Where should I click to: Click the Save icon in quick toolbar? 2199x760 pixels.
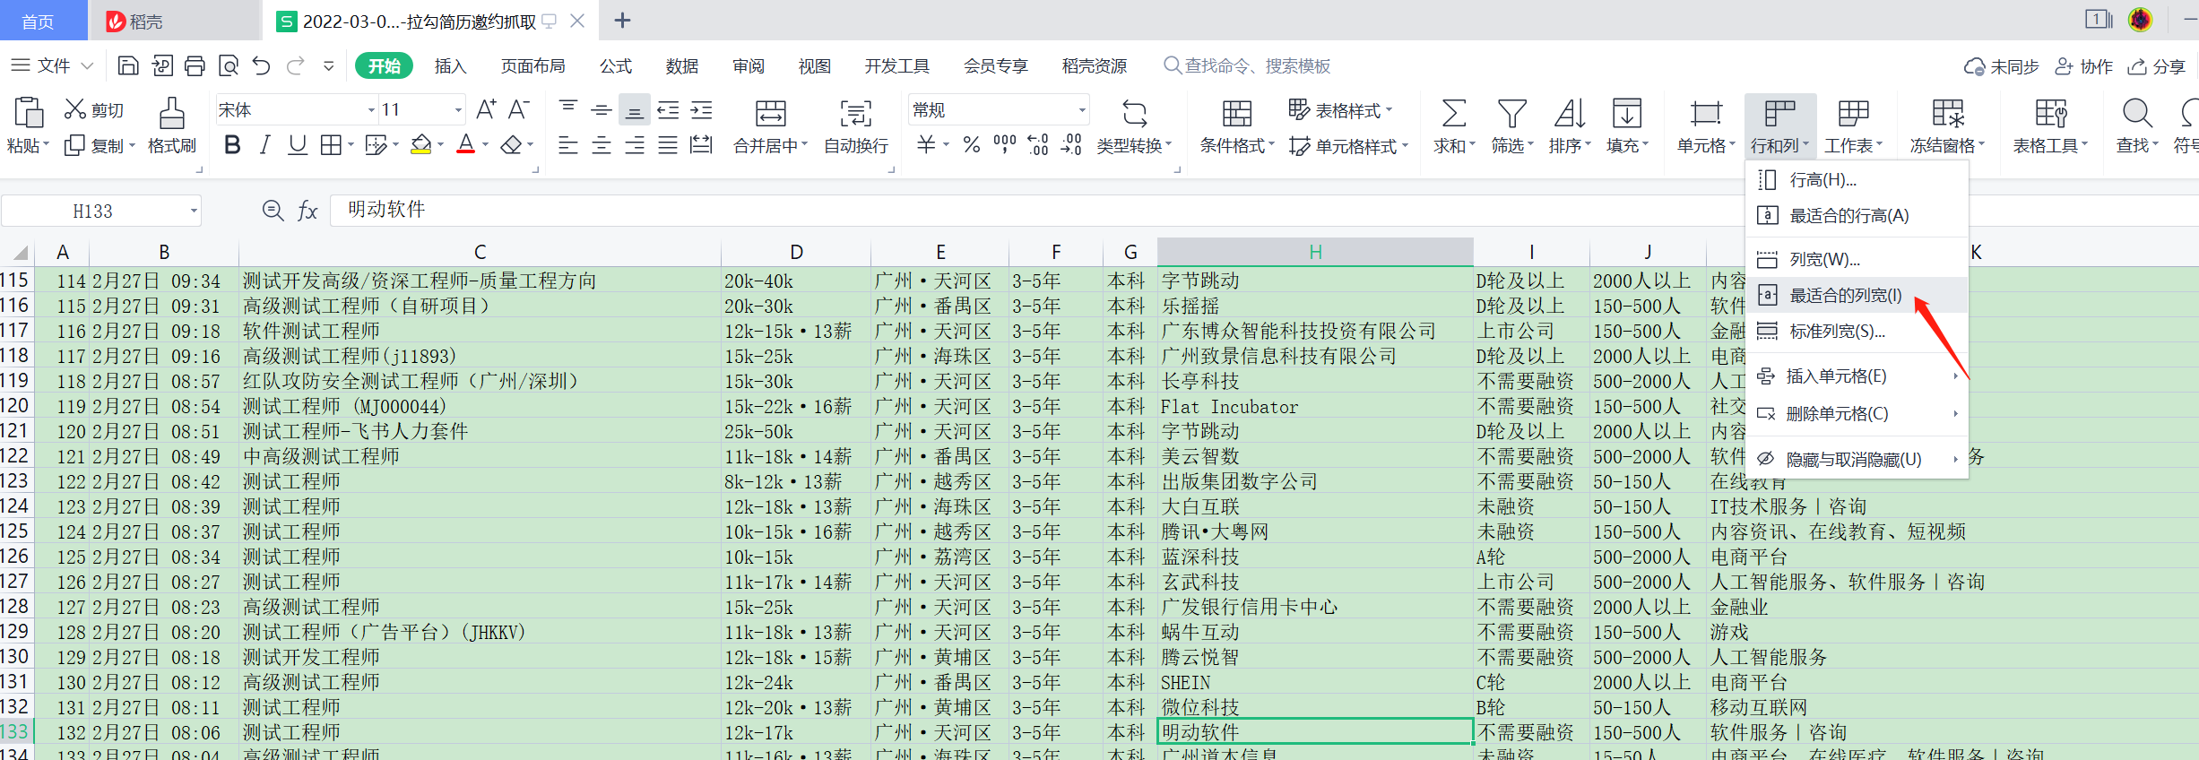point(128,65)
